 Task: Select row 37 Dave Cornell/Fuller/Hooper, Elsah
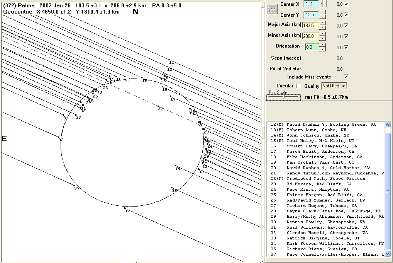tap(325, 254)
